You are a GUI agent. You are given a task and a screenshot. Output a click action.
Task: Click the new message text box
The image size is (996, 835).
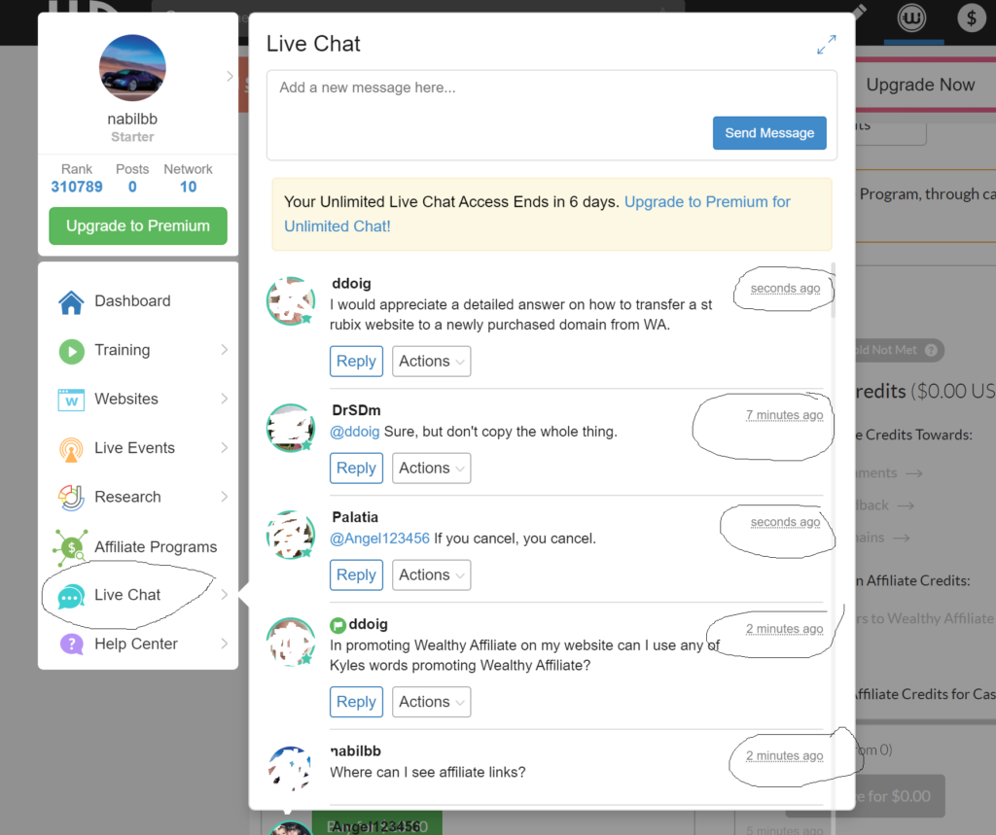551,115
